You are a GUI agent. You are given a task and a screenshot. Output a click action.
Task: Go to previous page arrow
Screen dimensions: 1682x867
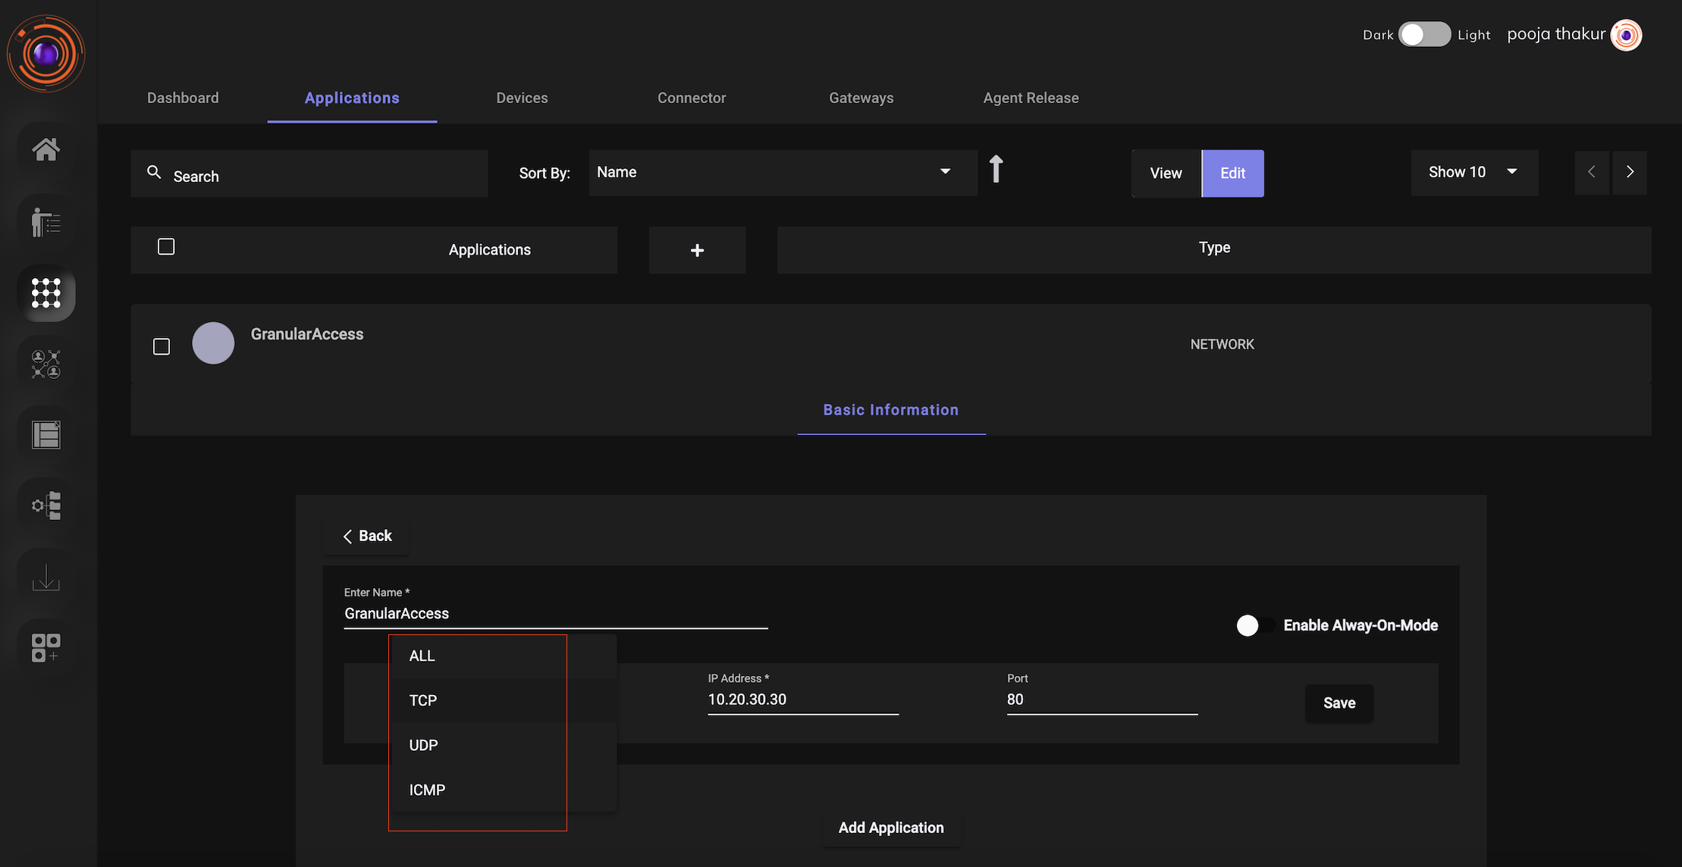pos(1592,172)
